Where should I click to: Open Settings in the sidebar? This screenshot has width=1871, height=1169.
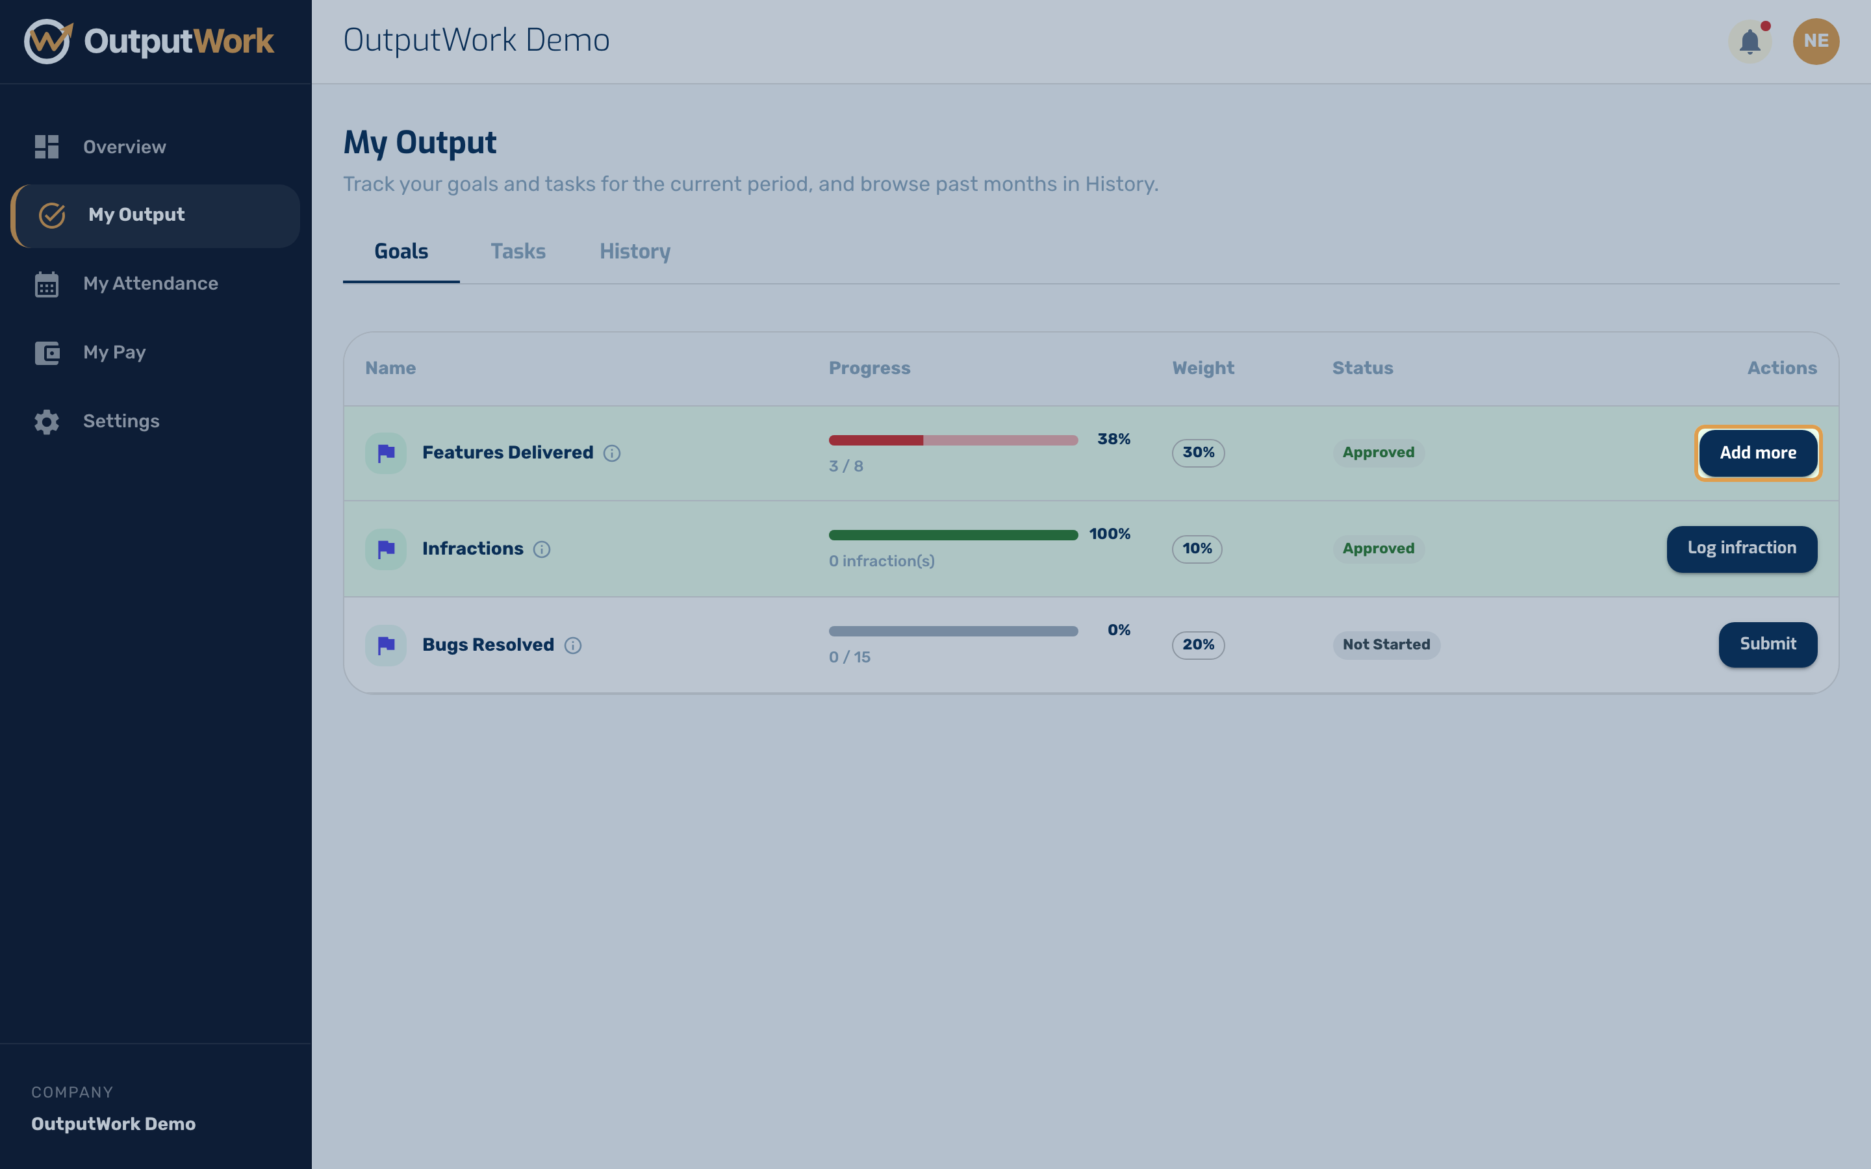(x=155, y=421)
